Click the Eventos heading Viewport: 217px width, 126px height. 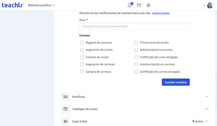click(x=85, y=35)
